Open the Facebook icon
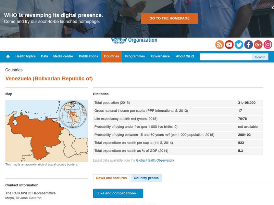274x205 pixels. 248,45
